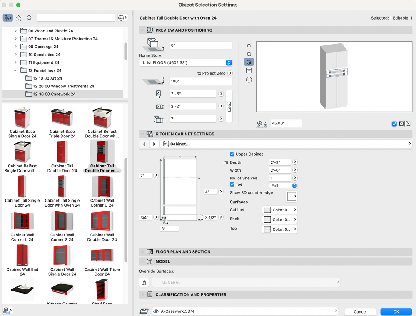Screen dimensions: 416x316
Task: Toggle the checked mirror box under preview
Action: pos(394,124)
